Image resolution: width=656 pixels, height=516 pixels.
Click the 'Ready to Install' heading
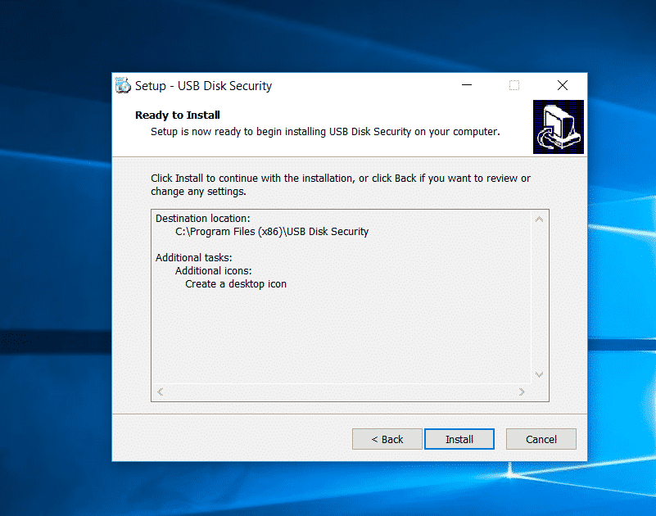(178, 115)
